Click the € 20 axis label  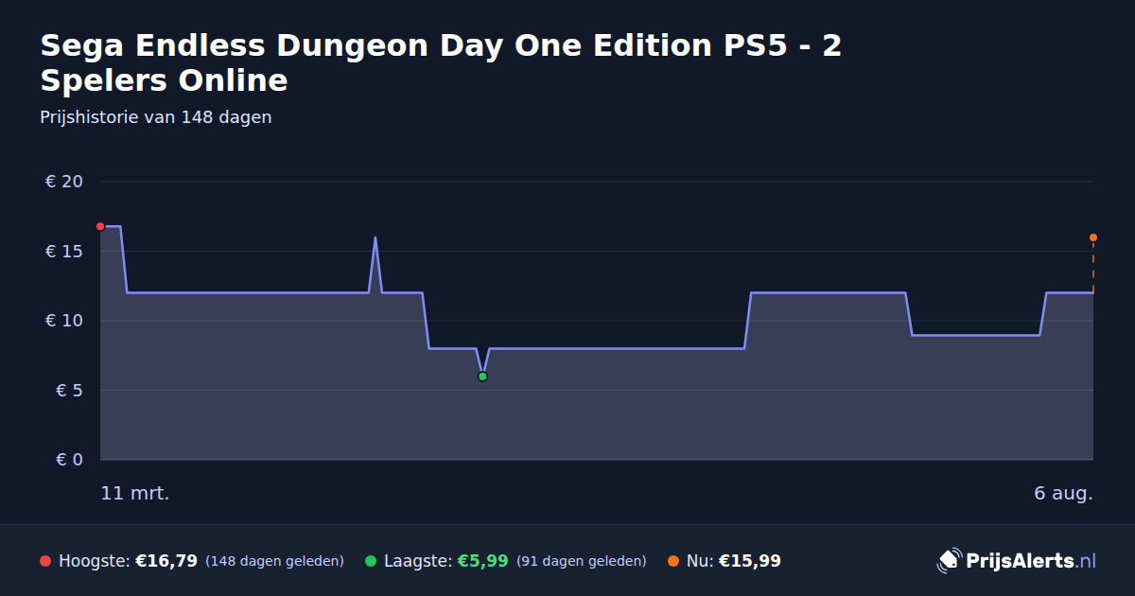64,182
